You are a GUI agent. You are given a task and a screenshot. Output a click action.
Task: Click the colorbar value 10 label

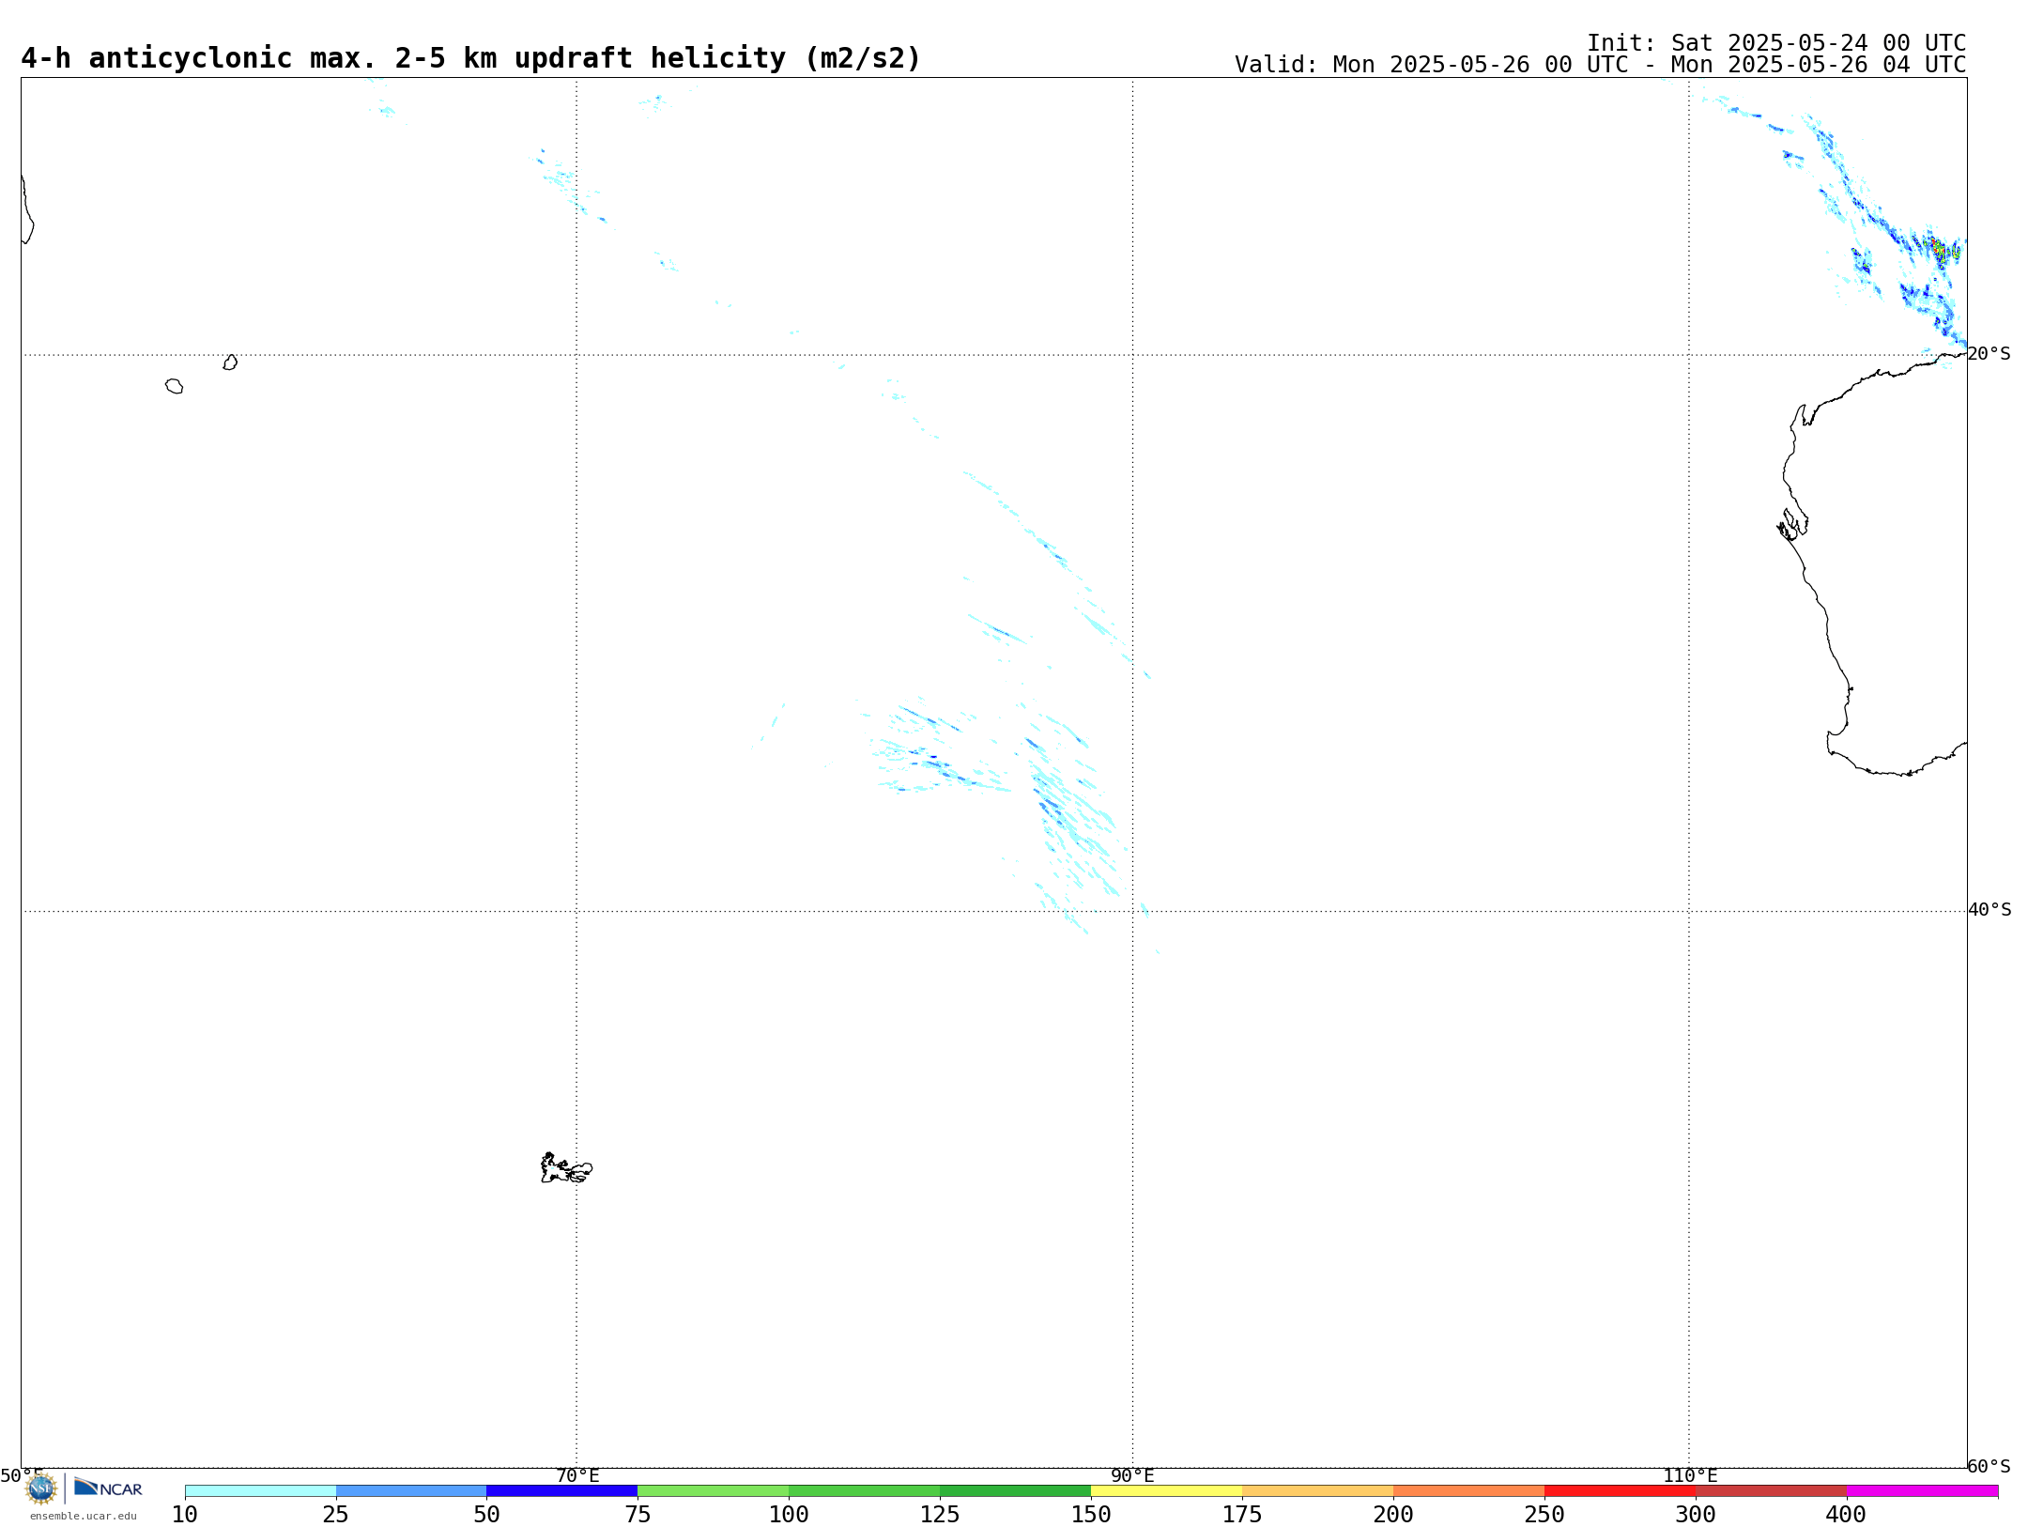185,1515
